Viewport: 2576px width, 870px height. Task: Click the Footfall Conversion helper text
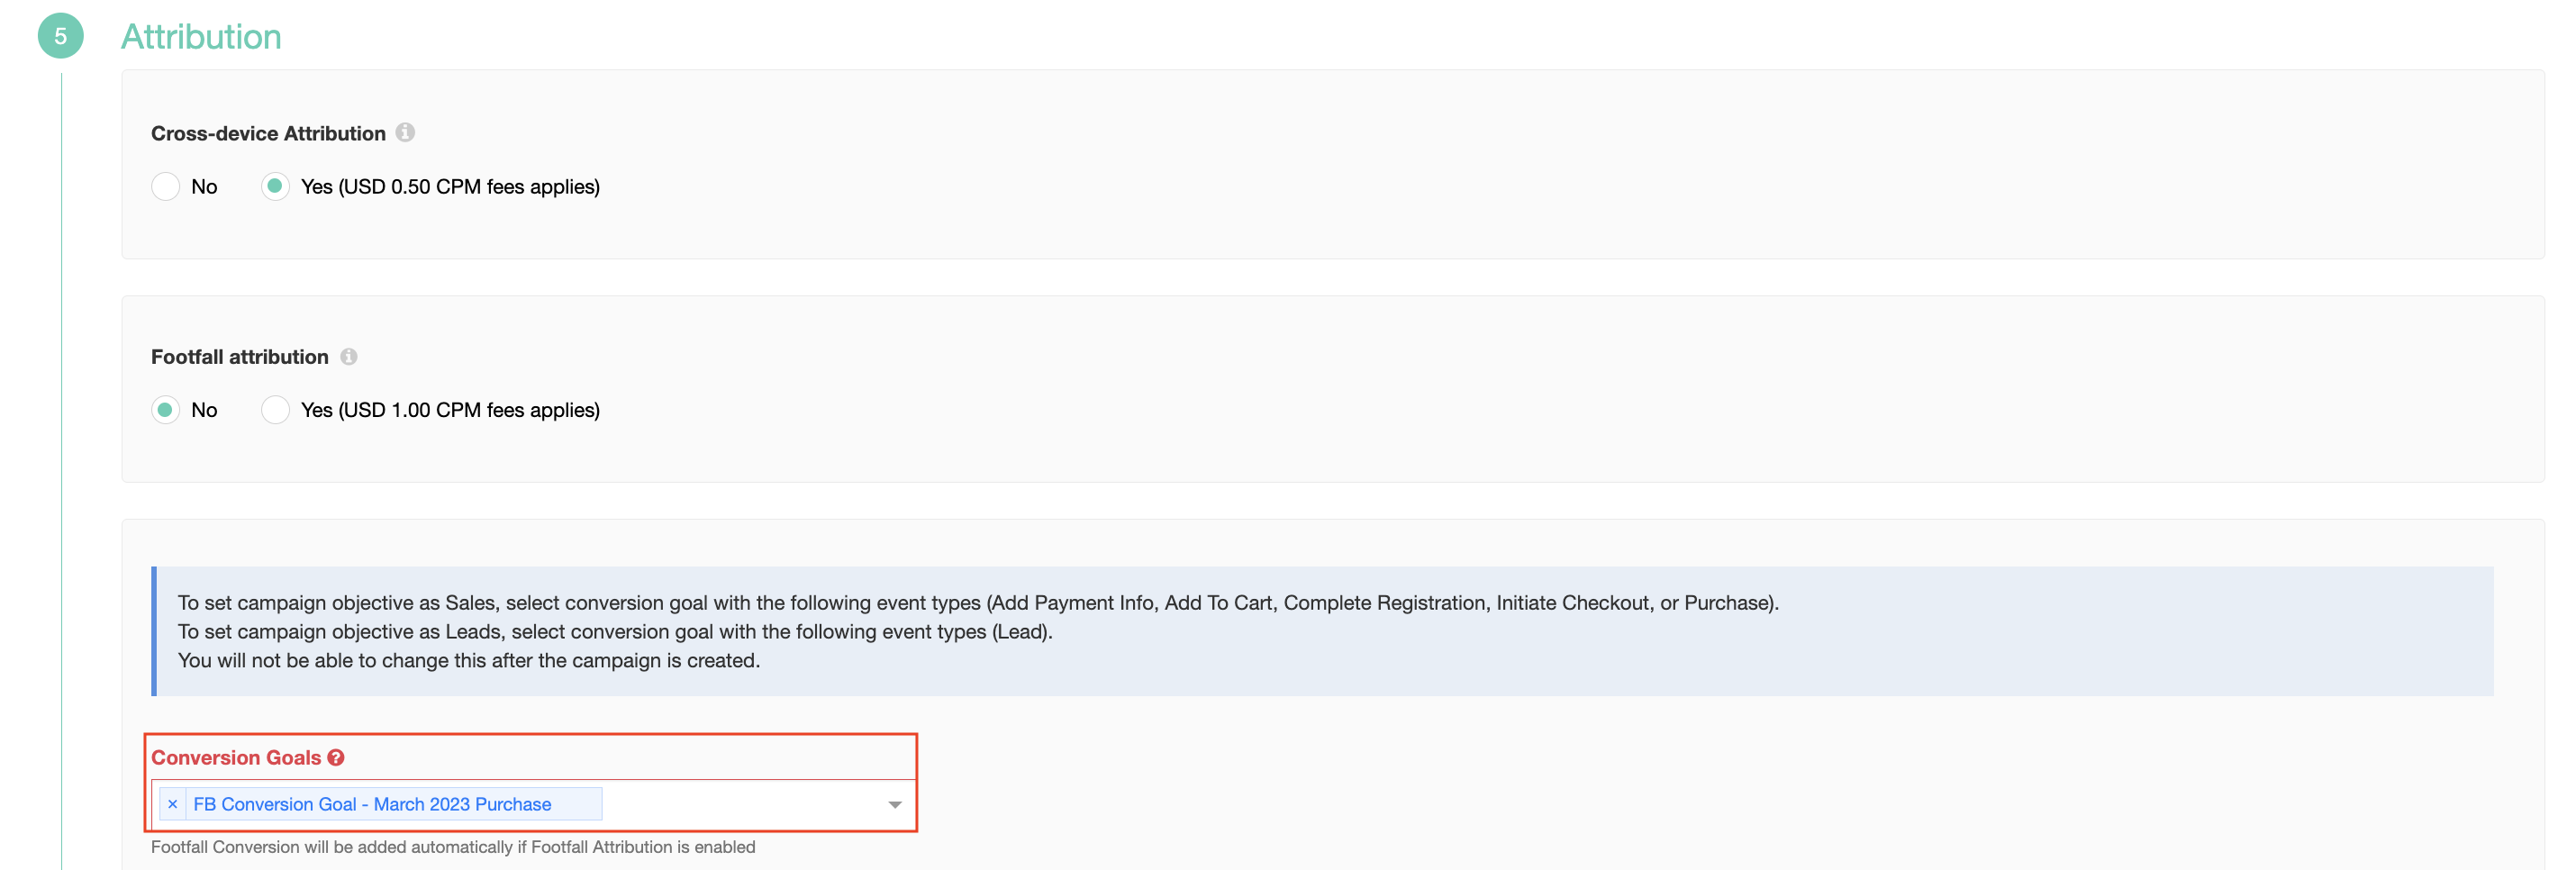pyautogui.click(x=453, y=847)
